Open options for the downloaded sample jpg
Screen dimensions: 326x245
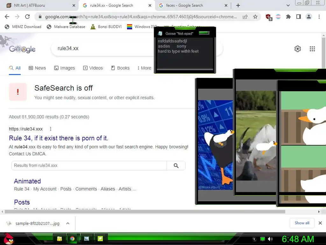click(68, 223)
